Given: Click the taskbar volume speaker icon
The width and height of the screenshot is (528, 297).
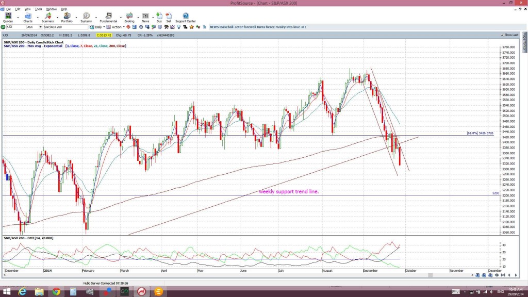Looking at the screenshot, I should pos(491,292).
